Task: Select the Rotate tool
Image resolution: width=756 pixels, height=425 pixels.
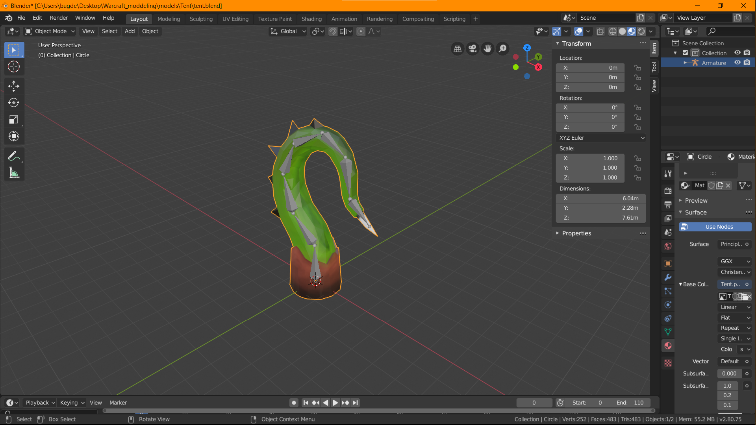Action: (x=14, y=103)
